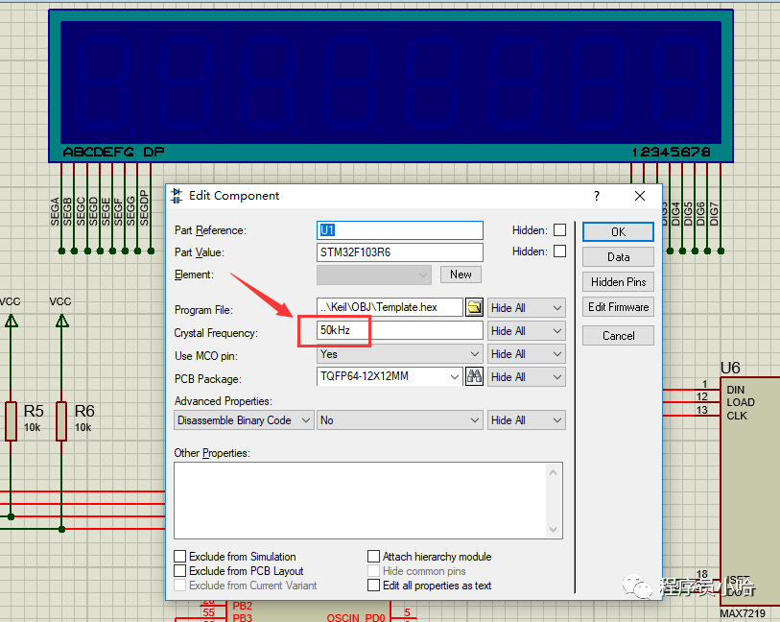
Task: Toggle Hidden checkbox for Part Value
Action: pyautogui.click(x=559, y=251)
